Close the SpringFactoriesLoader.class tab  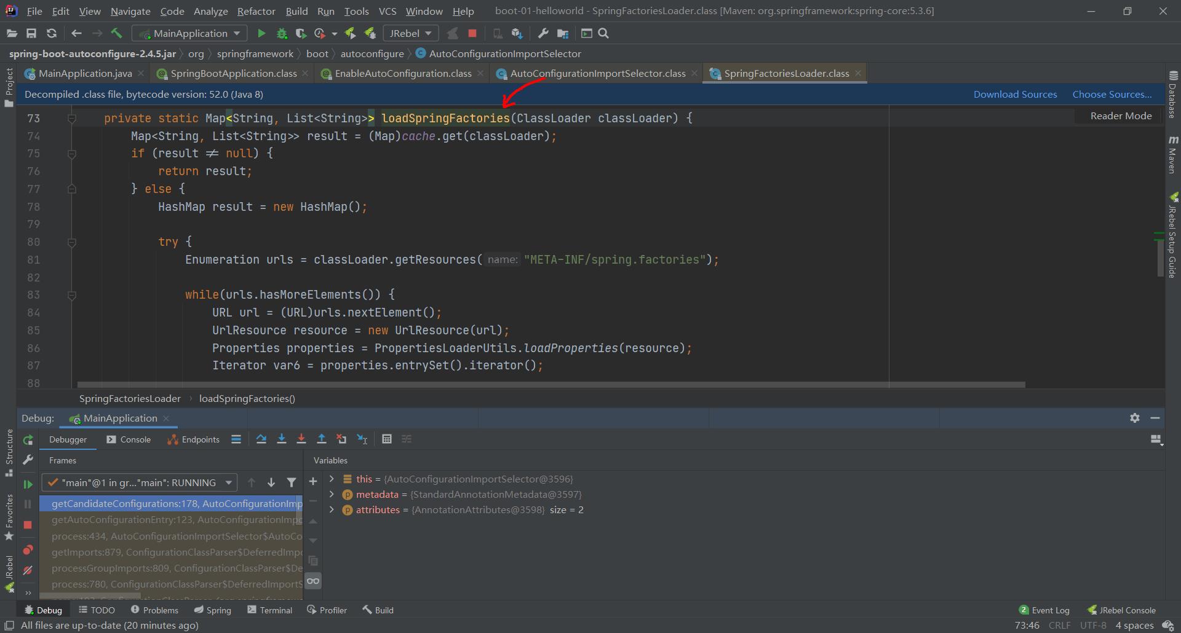pyautogui.click(x=858, y=73)
